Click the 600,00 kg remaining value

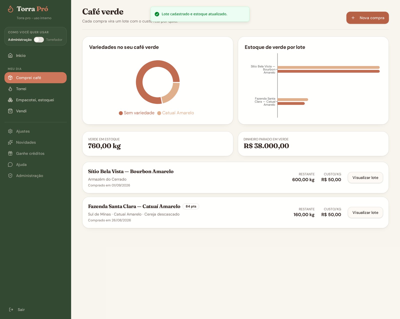click(303, 180)
